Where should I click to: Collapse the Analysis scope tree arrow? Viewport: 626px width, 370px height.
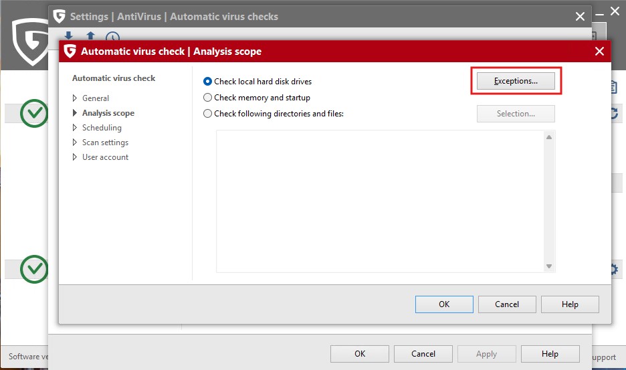click(75, 112)
